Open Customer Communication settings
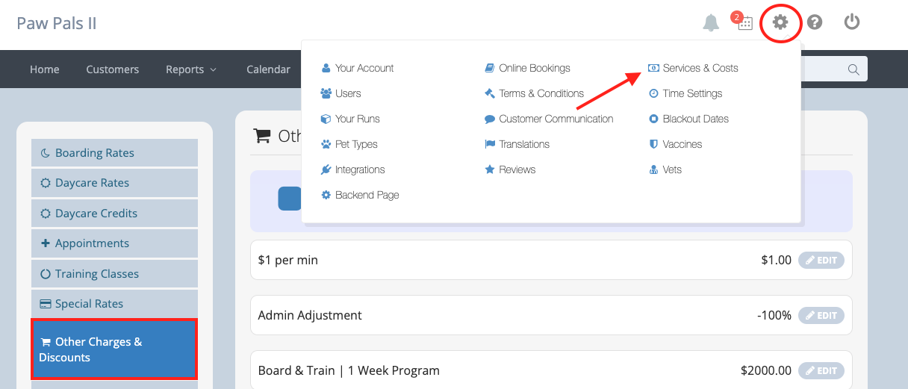 point(549,119)
